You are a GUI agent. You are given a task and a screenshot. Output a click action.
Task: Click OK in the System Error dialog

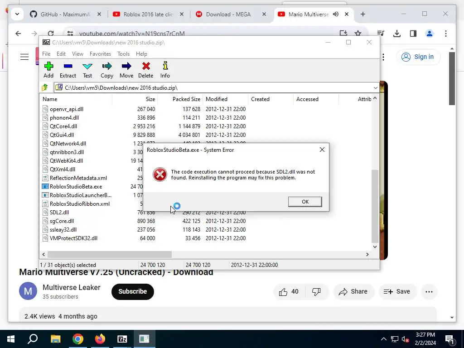click(305, 202)
